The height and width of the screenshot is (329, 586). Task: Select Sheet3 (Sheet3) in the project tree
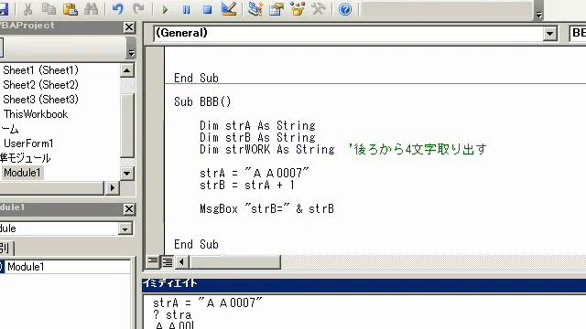point(40,100)
